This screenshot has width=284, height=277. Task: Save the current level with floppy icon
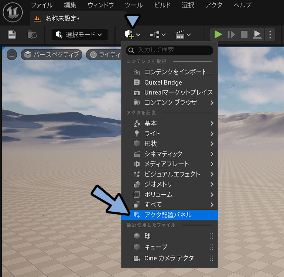(x=12, y=34)
